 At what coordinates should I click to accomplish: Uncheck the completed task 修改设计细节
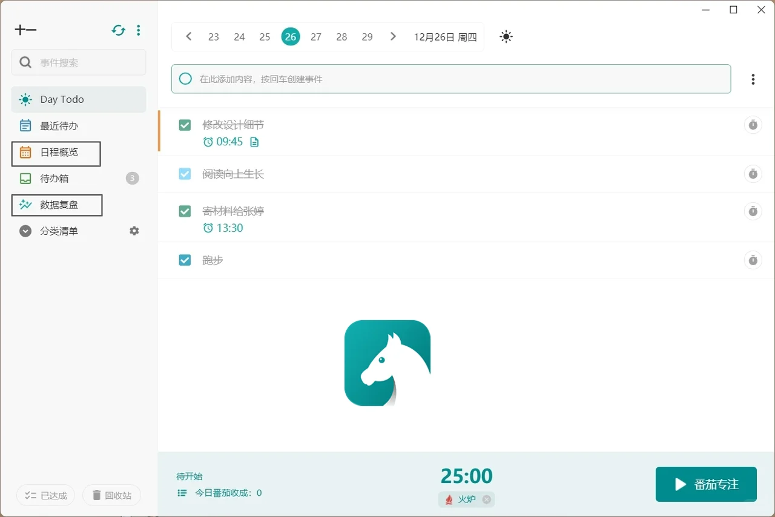(185, 125)
